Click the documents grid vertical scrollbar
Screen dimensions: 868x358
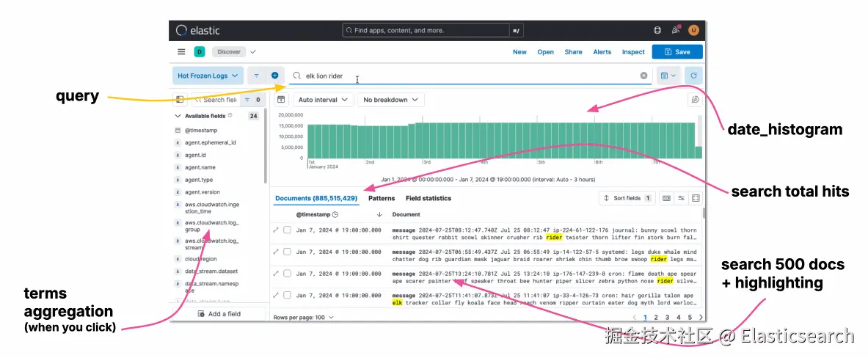coord(704,213)
